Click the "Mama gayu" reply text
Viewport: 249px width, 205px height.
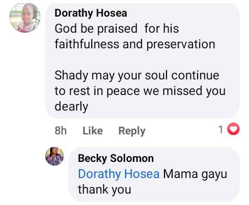[195, 174]
